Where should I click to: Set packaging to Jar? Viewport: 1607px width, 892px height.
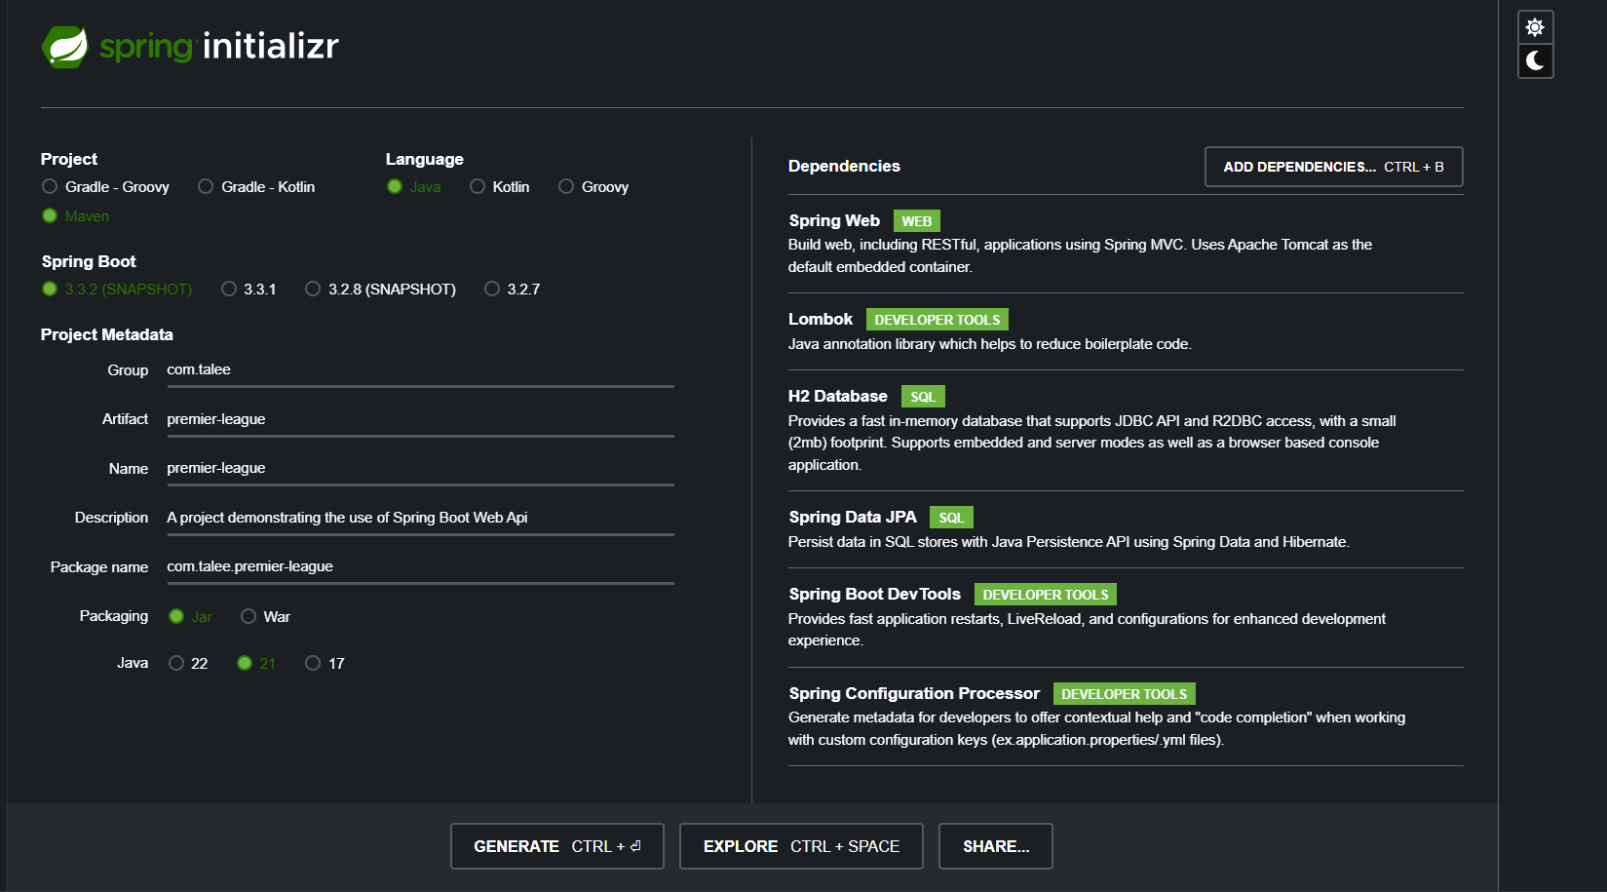(190, 617)
